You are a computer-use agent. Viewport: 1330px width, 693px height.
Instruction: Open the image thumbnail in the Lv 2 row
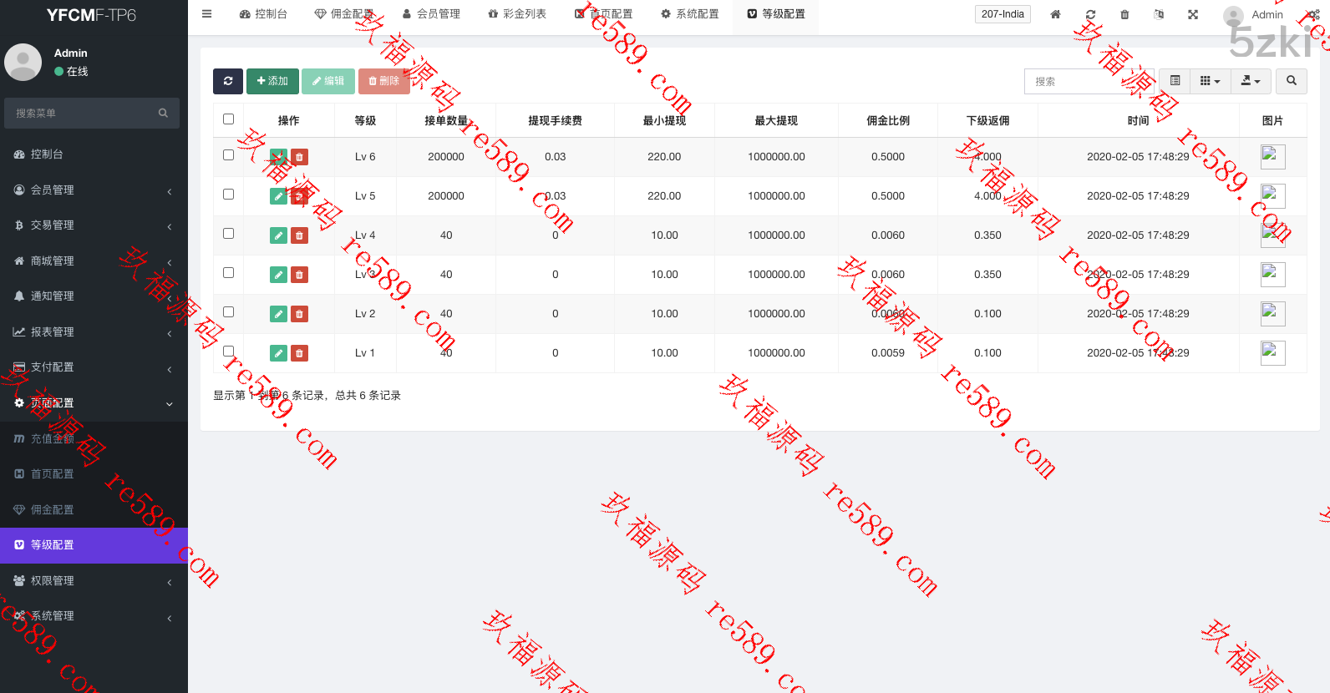[x=1273, y=314]
